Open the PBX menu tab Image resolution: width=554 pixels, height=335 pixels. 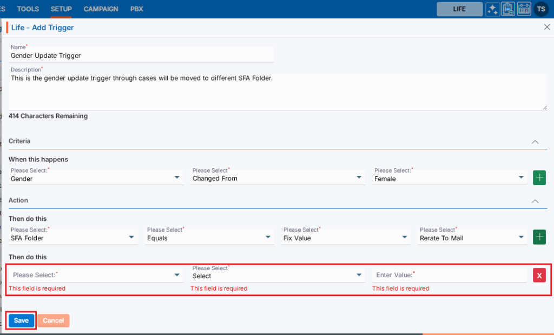point(137,9)
